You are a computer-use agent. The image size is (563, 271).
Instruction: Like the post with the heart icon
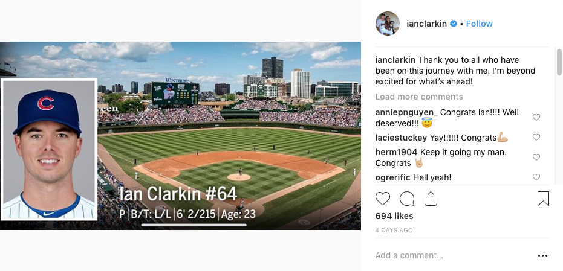coord(383,199)
